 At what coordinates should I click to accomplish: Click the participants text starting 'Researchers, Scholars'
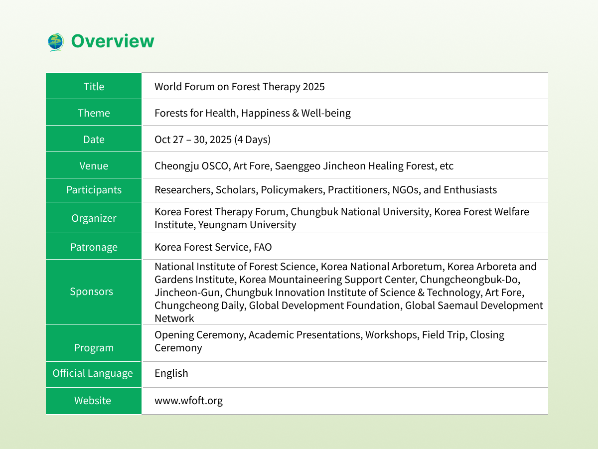[x=326, y=190]
